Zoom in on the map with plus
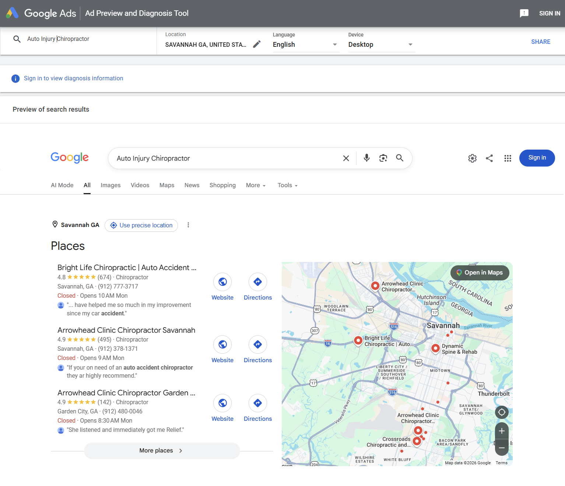 [502, 431]
